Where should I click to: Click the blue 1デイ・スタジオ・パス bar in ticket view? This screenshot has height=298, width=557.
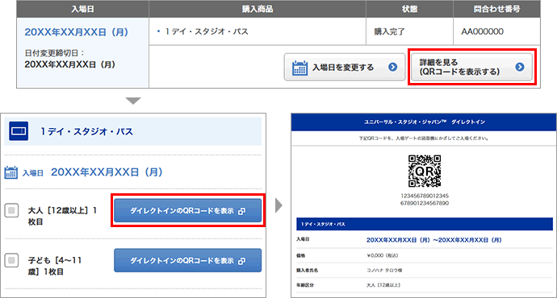[425, 224]
